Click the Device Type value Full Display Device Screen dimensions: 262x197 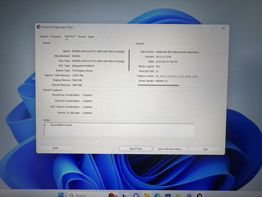pos(82,71)
